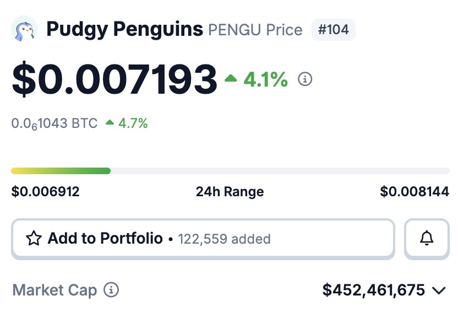Expand the Market Cap chevron dropdown

click(439, 291)
